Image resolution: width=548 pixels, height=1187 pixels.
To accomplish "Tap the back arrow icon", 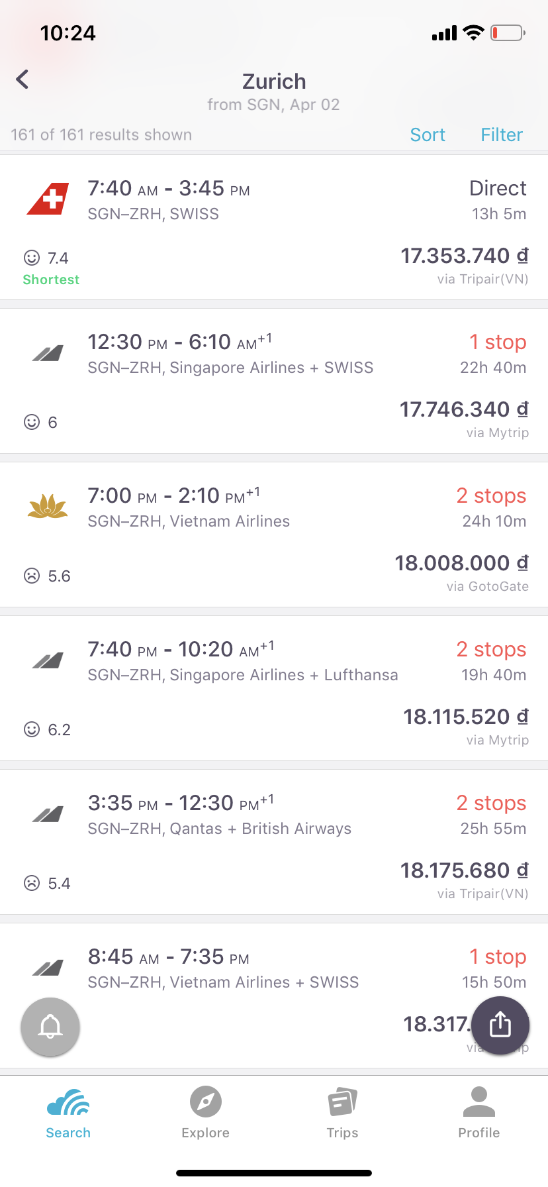I will [23, 79].
